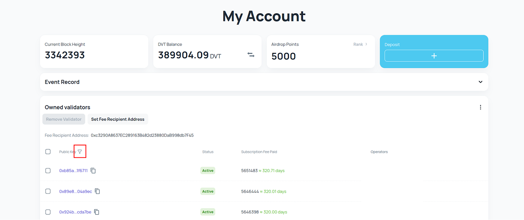Click the Operators column header
524x220 pixels.
379,152
